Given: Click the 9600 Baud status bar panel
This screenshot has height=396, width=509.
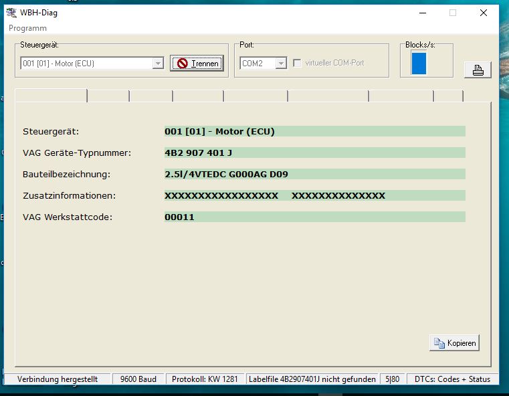Looking at the screenshot, I should (x=138, y=379).
